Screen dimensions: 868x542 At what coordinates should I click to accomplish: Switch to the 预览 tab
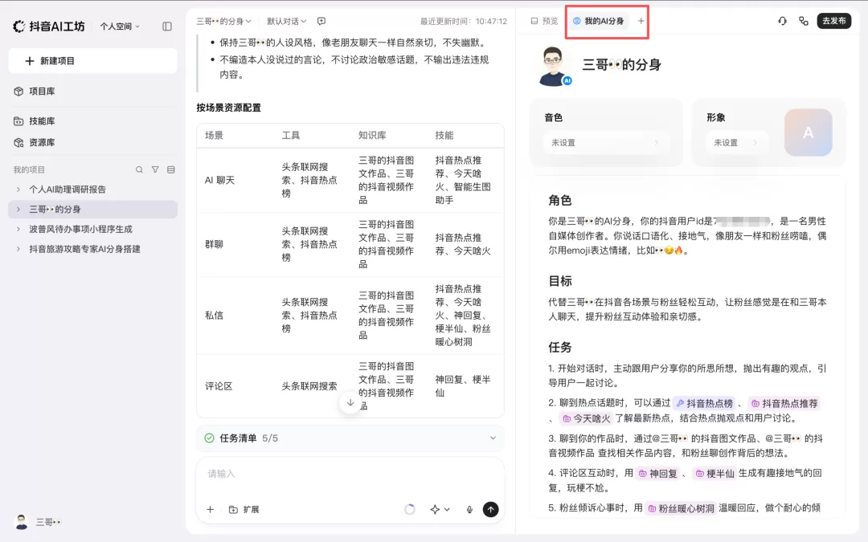544,21
